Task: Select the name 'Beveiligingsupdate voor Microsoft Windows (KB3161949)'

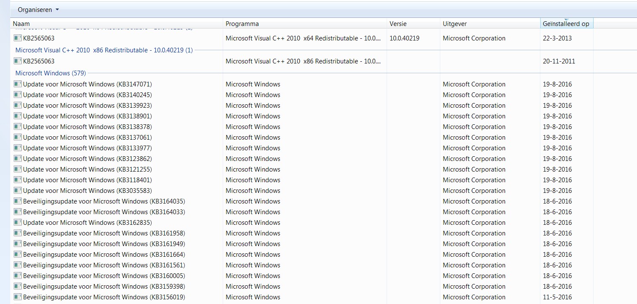Action: click(104, 244)
